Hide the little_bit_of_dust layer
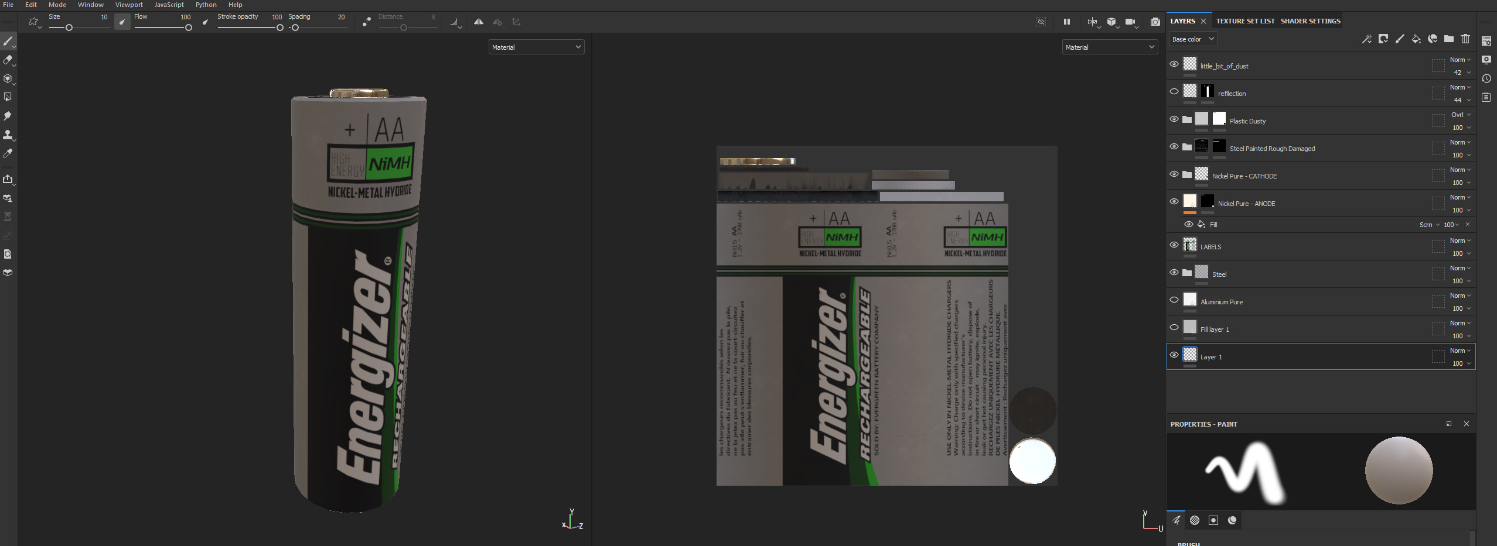Screen dimensions: 1497x546 click(1174, 64)
